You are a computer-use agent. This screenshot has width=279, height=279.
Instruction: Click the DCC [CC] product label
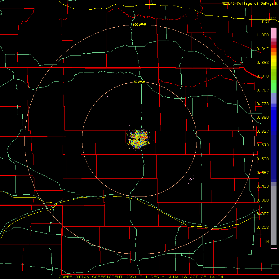coord(268,20)
